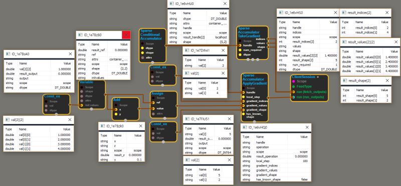The image size is (401, 186).
Task: Click the ID_1e6vHS0 panel title icon
Action: (281, 12)
